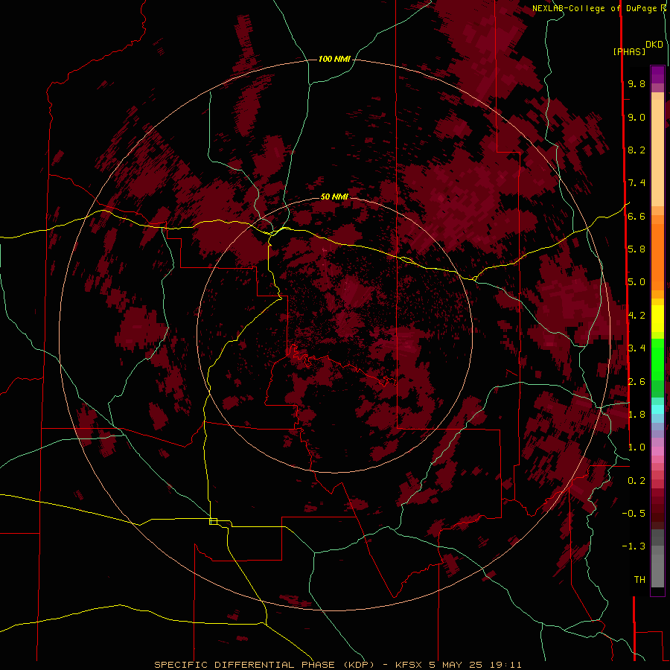Viewport: 670px width, 670px height.
Task: Click the 3.4 legend value
Action: click(x=636, y=348)
